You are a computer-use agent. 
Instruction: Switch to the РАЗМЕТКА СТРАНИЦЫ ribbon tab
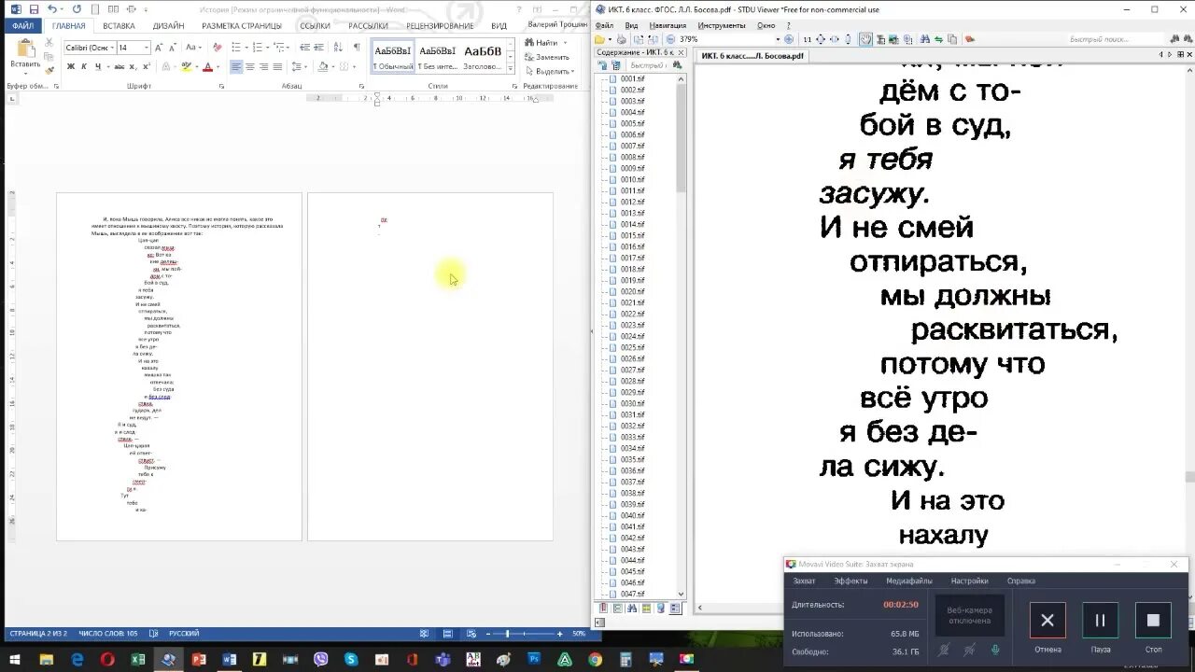[x=243, y=26]
